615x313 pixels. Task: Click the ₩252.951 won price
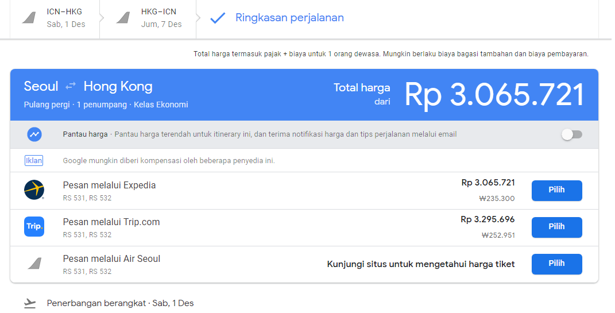coord(498,235)
